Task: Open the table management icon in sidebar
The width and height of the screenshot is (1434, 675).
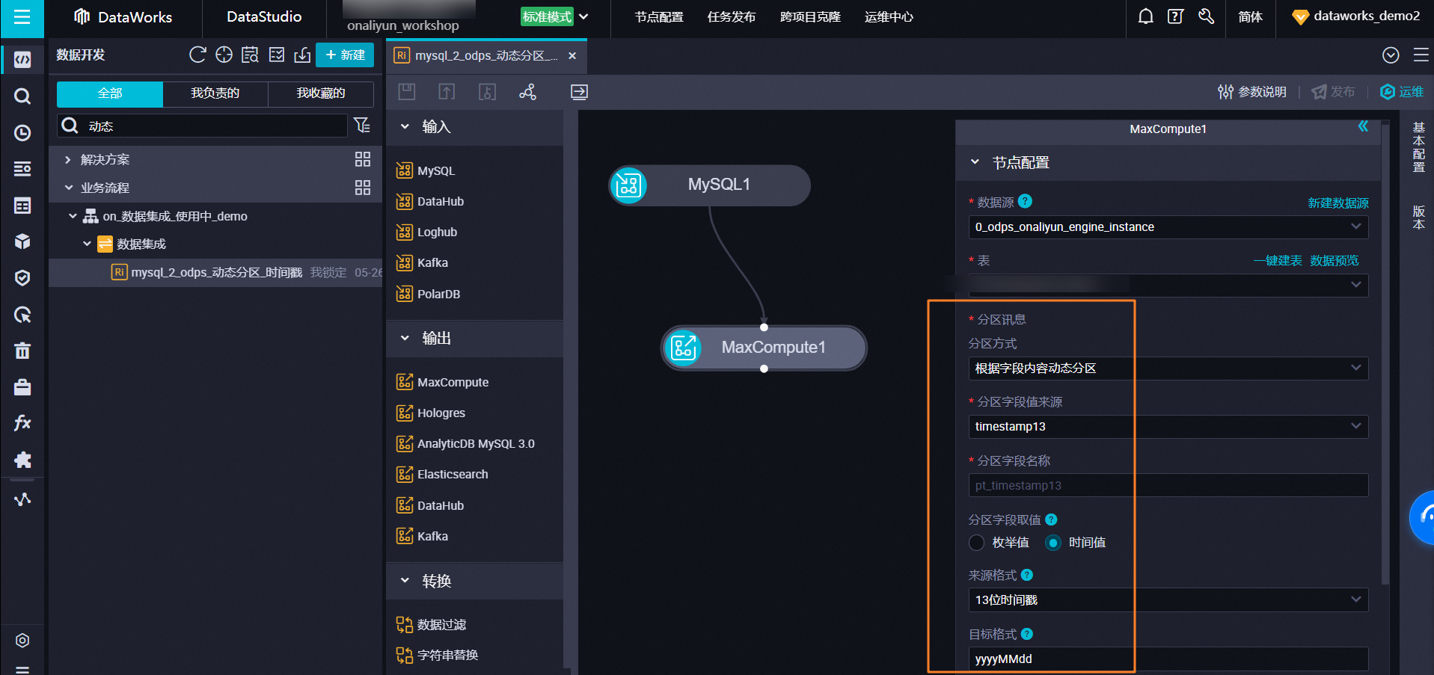Action: pyautogui.click(x=22, y=205)
